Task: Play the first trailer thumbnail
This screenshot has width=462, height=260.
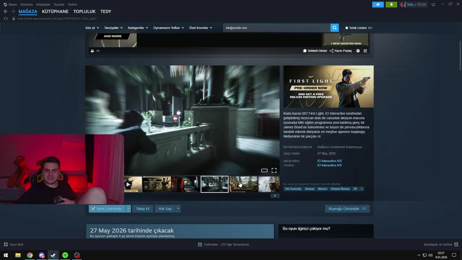Action: point(133,185)
